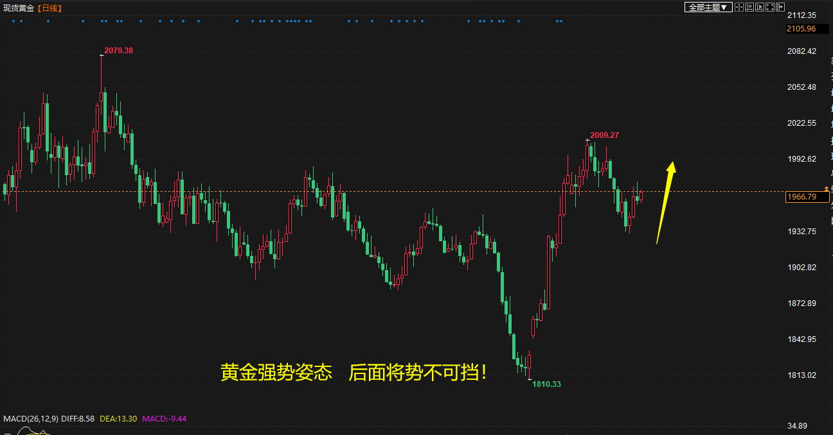Viewport: 833px width, 435px height.
Task: Click the 现货黄金 chart title
Action: click(19, 8)
